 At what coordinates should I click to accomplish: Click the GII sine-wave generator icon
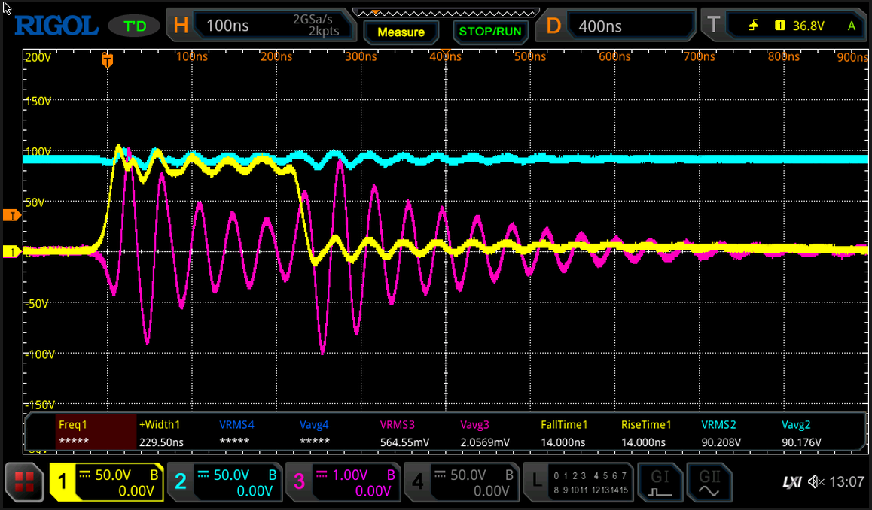(x=709, y=482)
